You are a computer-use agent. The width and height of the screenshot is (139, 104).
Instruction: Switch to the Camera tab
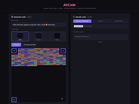(100, 21)
